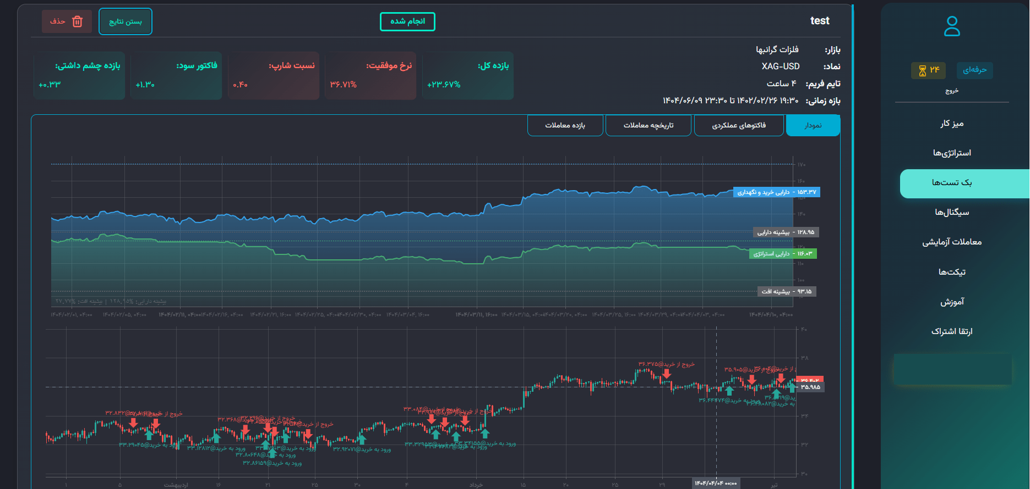Click the حرفه‌ای plan badge
This screenshot has width=1030, height=489.
pyautogui.click(x=974, y=70)
